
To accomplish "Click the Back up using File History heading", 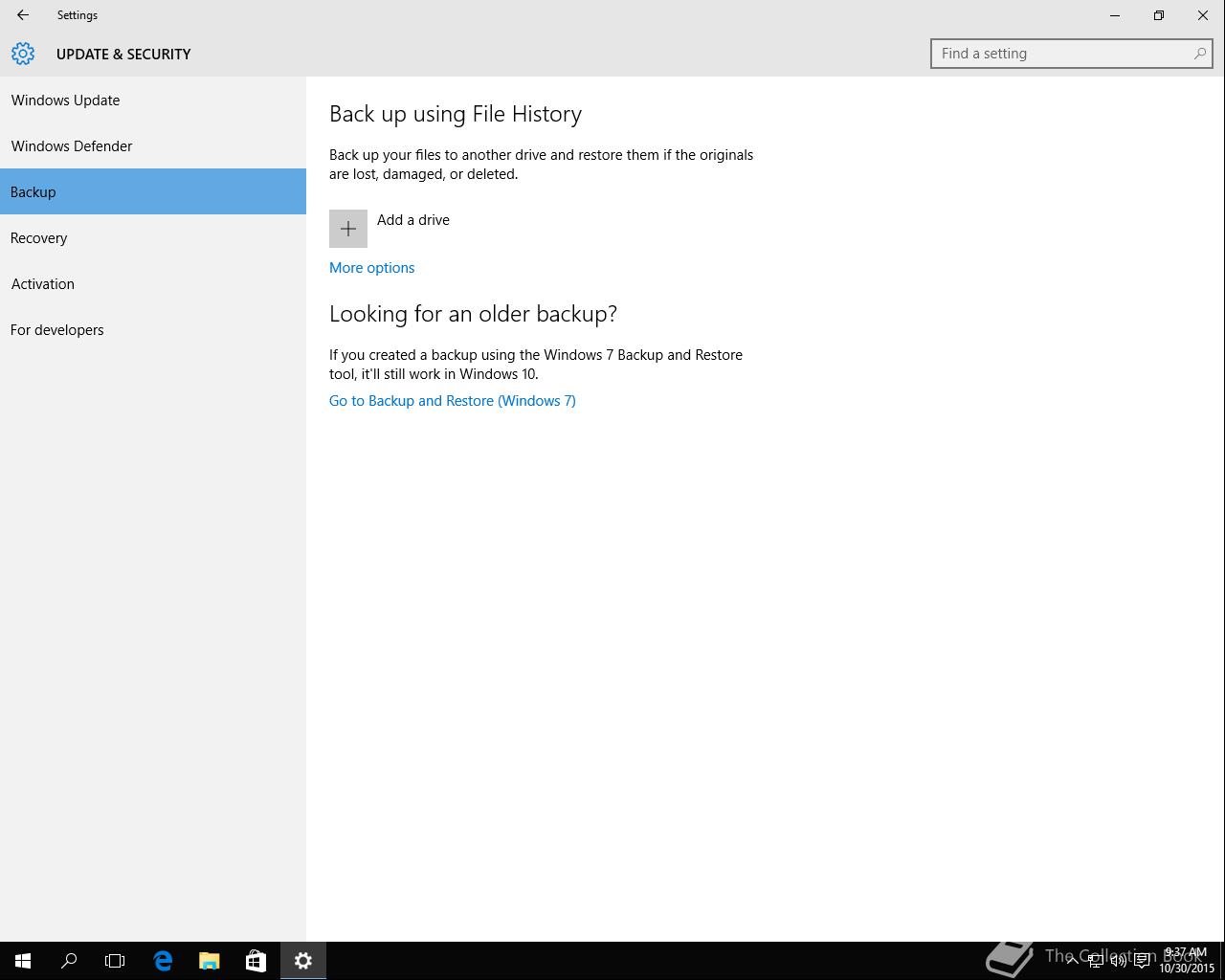I will (x=456, y=114).
